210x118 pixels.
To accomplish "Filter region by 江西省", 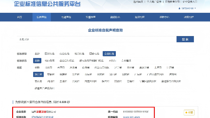I will 76,74.
